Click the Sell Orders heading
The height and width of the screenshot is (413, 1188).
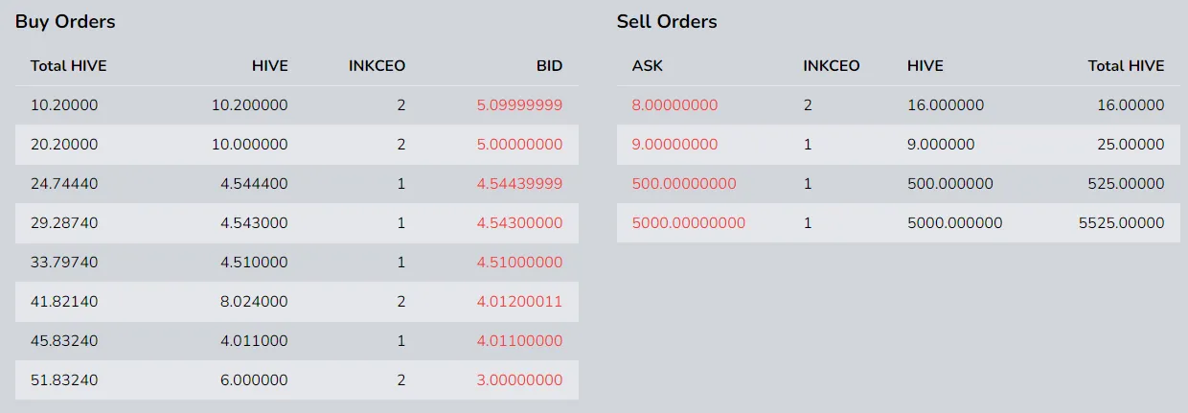pyautogui.click(x=667, y=21)
